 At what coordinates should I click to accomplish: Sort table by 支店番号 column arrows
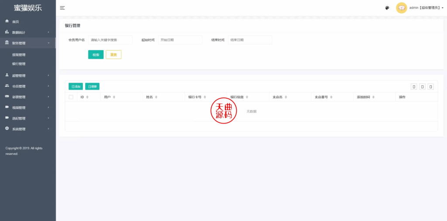tap(331, 97)
